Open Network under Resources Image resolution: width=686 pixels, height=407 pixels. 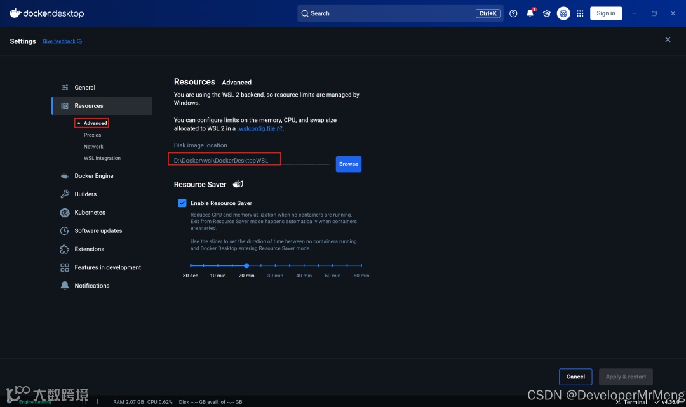pos(93,147)
